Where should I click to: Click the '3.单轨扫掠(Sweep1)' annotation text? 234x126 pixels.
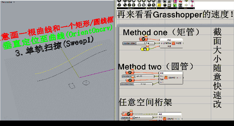point(55,46)
